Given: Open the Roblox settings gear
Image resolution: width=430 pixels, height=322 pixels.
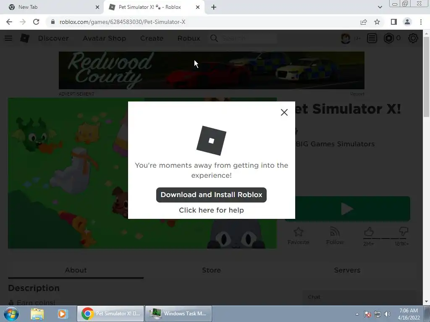Looking at the screenshot, I should (413, 38).
